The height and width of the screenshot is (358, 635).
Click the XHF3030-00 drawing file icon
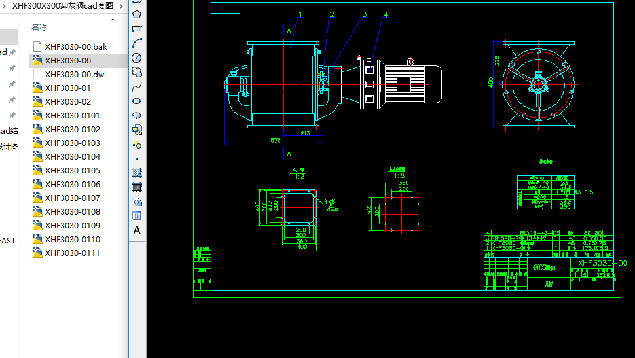[x=37, y=60]
